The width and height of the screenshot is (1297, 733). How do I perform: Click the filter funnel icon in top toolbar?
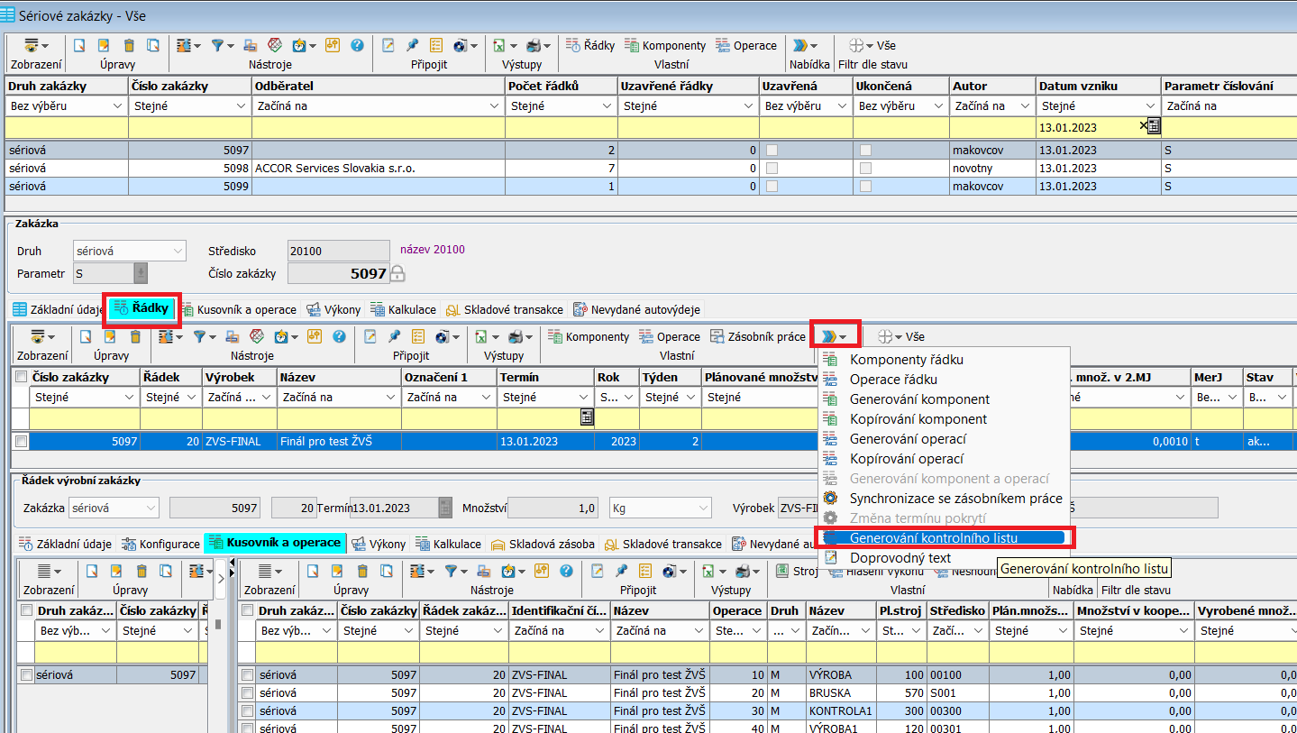(x=217, y=45)
